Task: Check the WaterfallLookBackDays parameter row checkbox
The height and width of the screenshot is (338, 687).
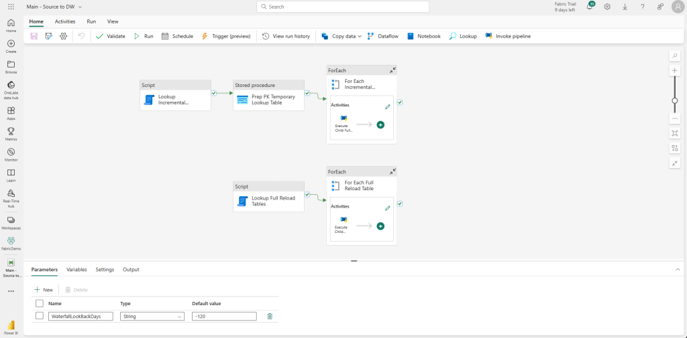Action: point(40,316)
